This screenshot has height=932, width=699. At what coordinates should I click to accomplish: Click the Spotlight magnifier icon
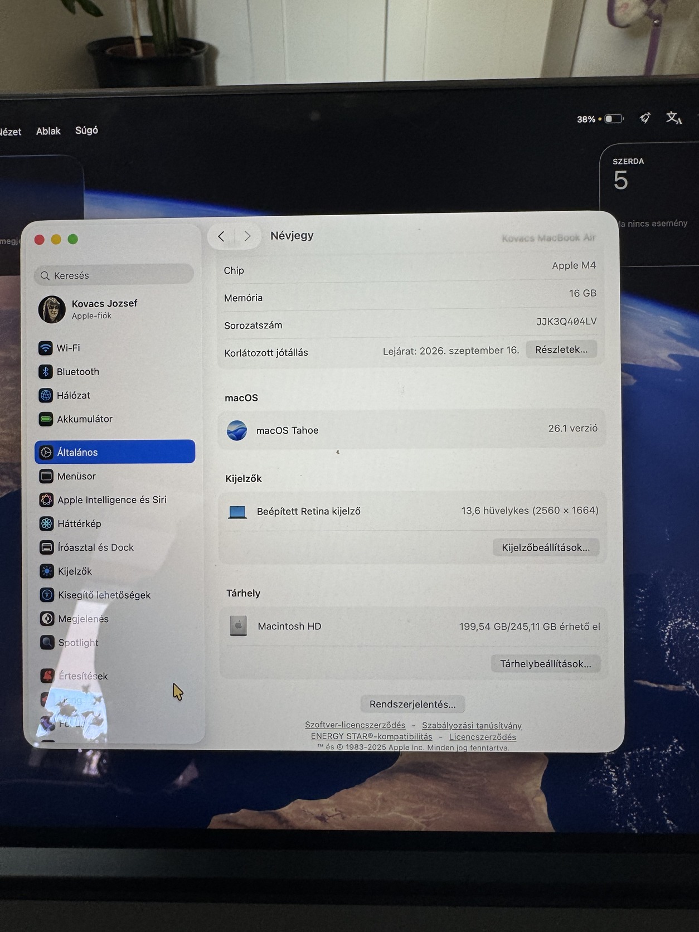click(x=48, y=642)
